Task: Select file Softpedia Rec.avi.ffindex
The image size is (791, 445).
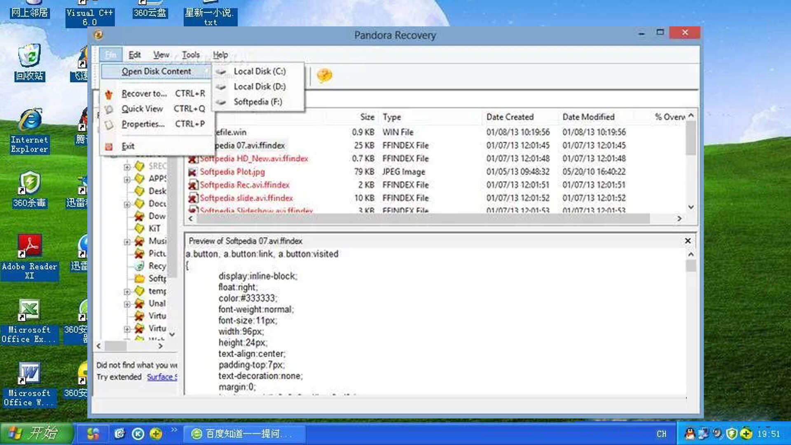Action: (245, 185)
